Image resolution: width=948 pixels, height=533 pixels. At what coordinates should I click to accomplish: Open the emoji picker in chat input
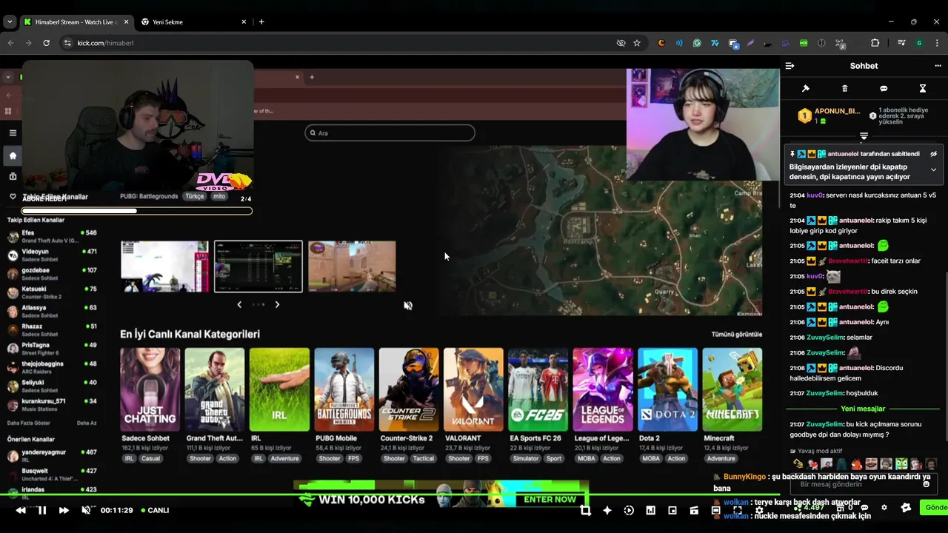coord(926,484)
